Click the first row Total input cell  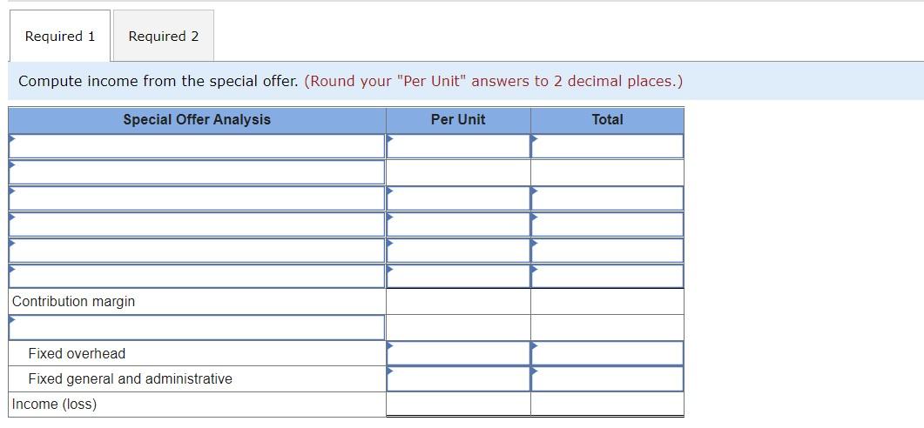click(x=607, y=146)
